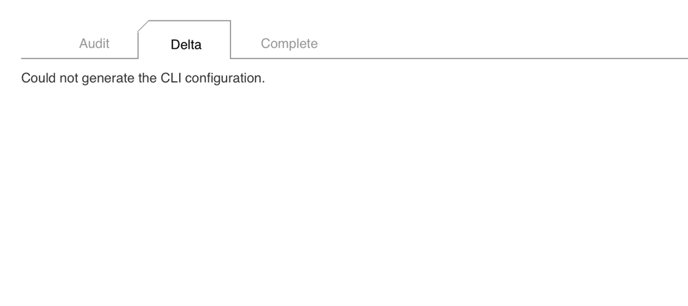Image resolution: width=688 pixels, height=306 pixels.
Task: Select the Delta tab
Action: pos(186,45)
